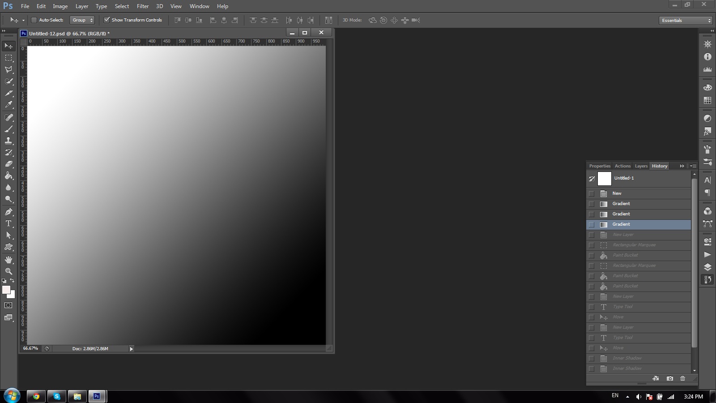
Task: Select the Hand tool
Action: pyautogui.click(x=9, y=260)
